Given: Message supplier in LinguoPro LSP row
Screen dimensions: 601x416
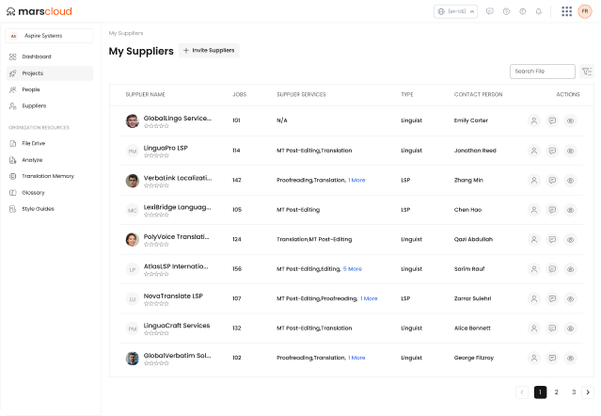Looking at the screenshot, I should [552, 151].
